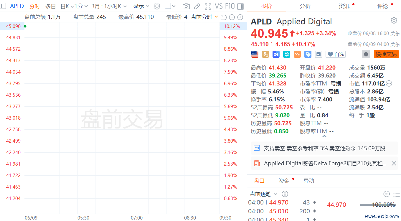Open info icon beside 盘前逐笔

point(285,194)
